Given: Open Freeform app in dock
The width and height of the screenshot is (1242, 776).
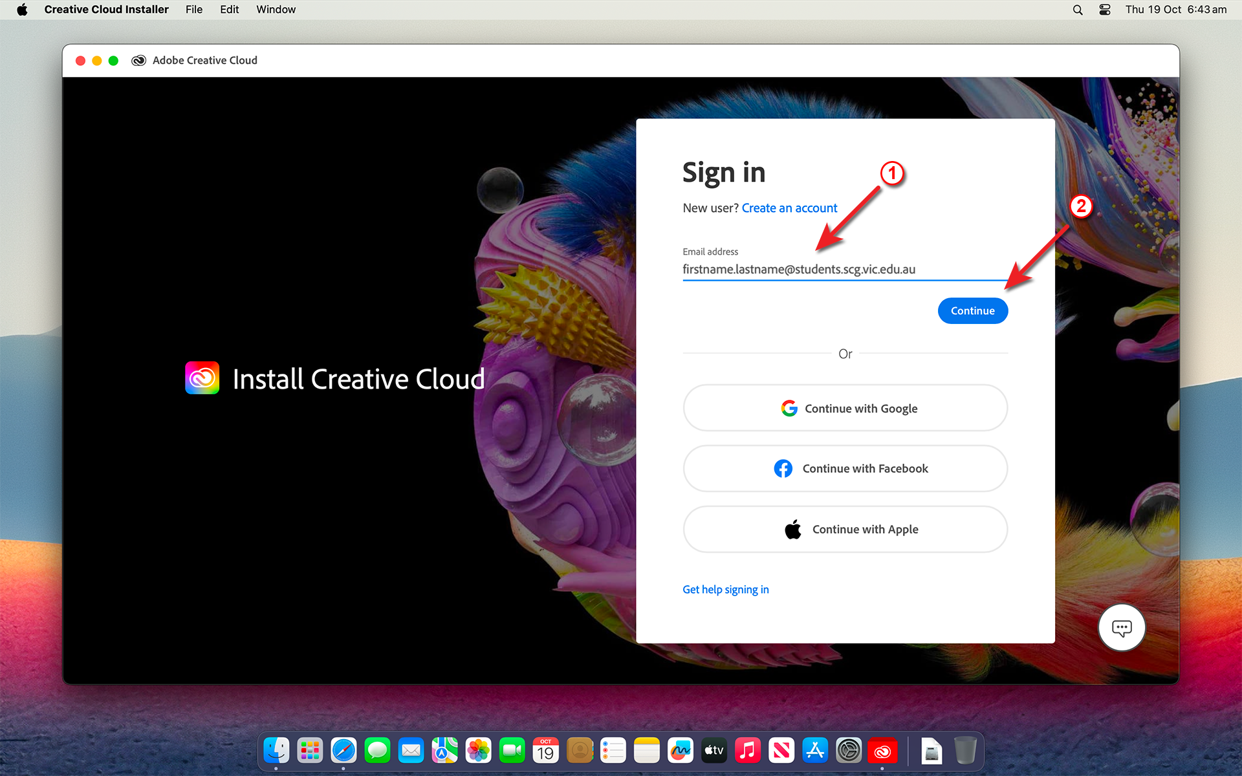Looking at the screenshot, I should pyautogui.click(x=681, y=751).
